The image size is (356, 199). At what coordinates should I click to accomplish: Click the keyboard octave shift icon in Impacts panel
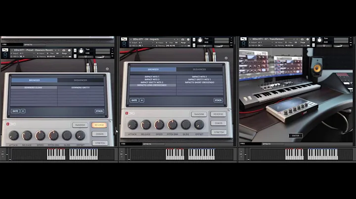click(122, 154)
